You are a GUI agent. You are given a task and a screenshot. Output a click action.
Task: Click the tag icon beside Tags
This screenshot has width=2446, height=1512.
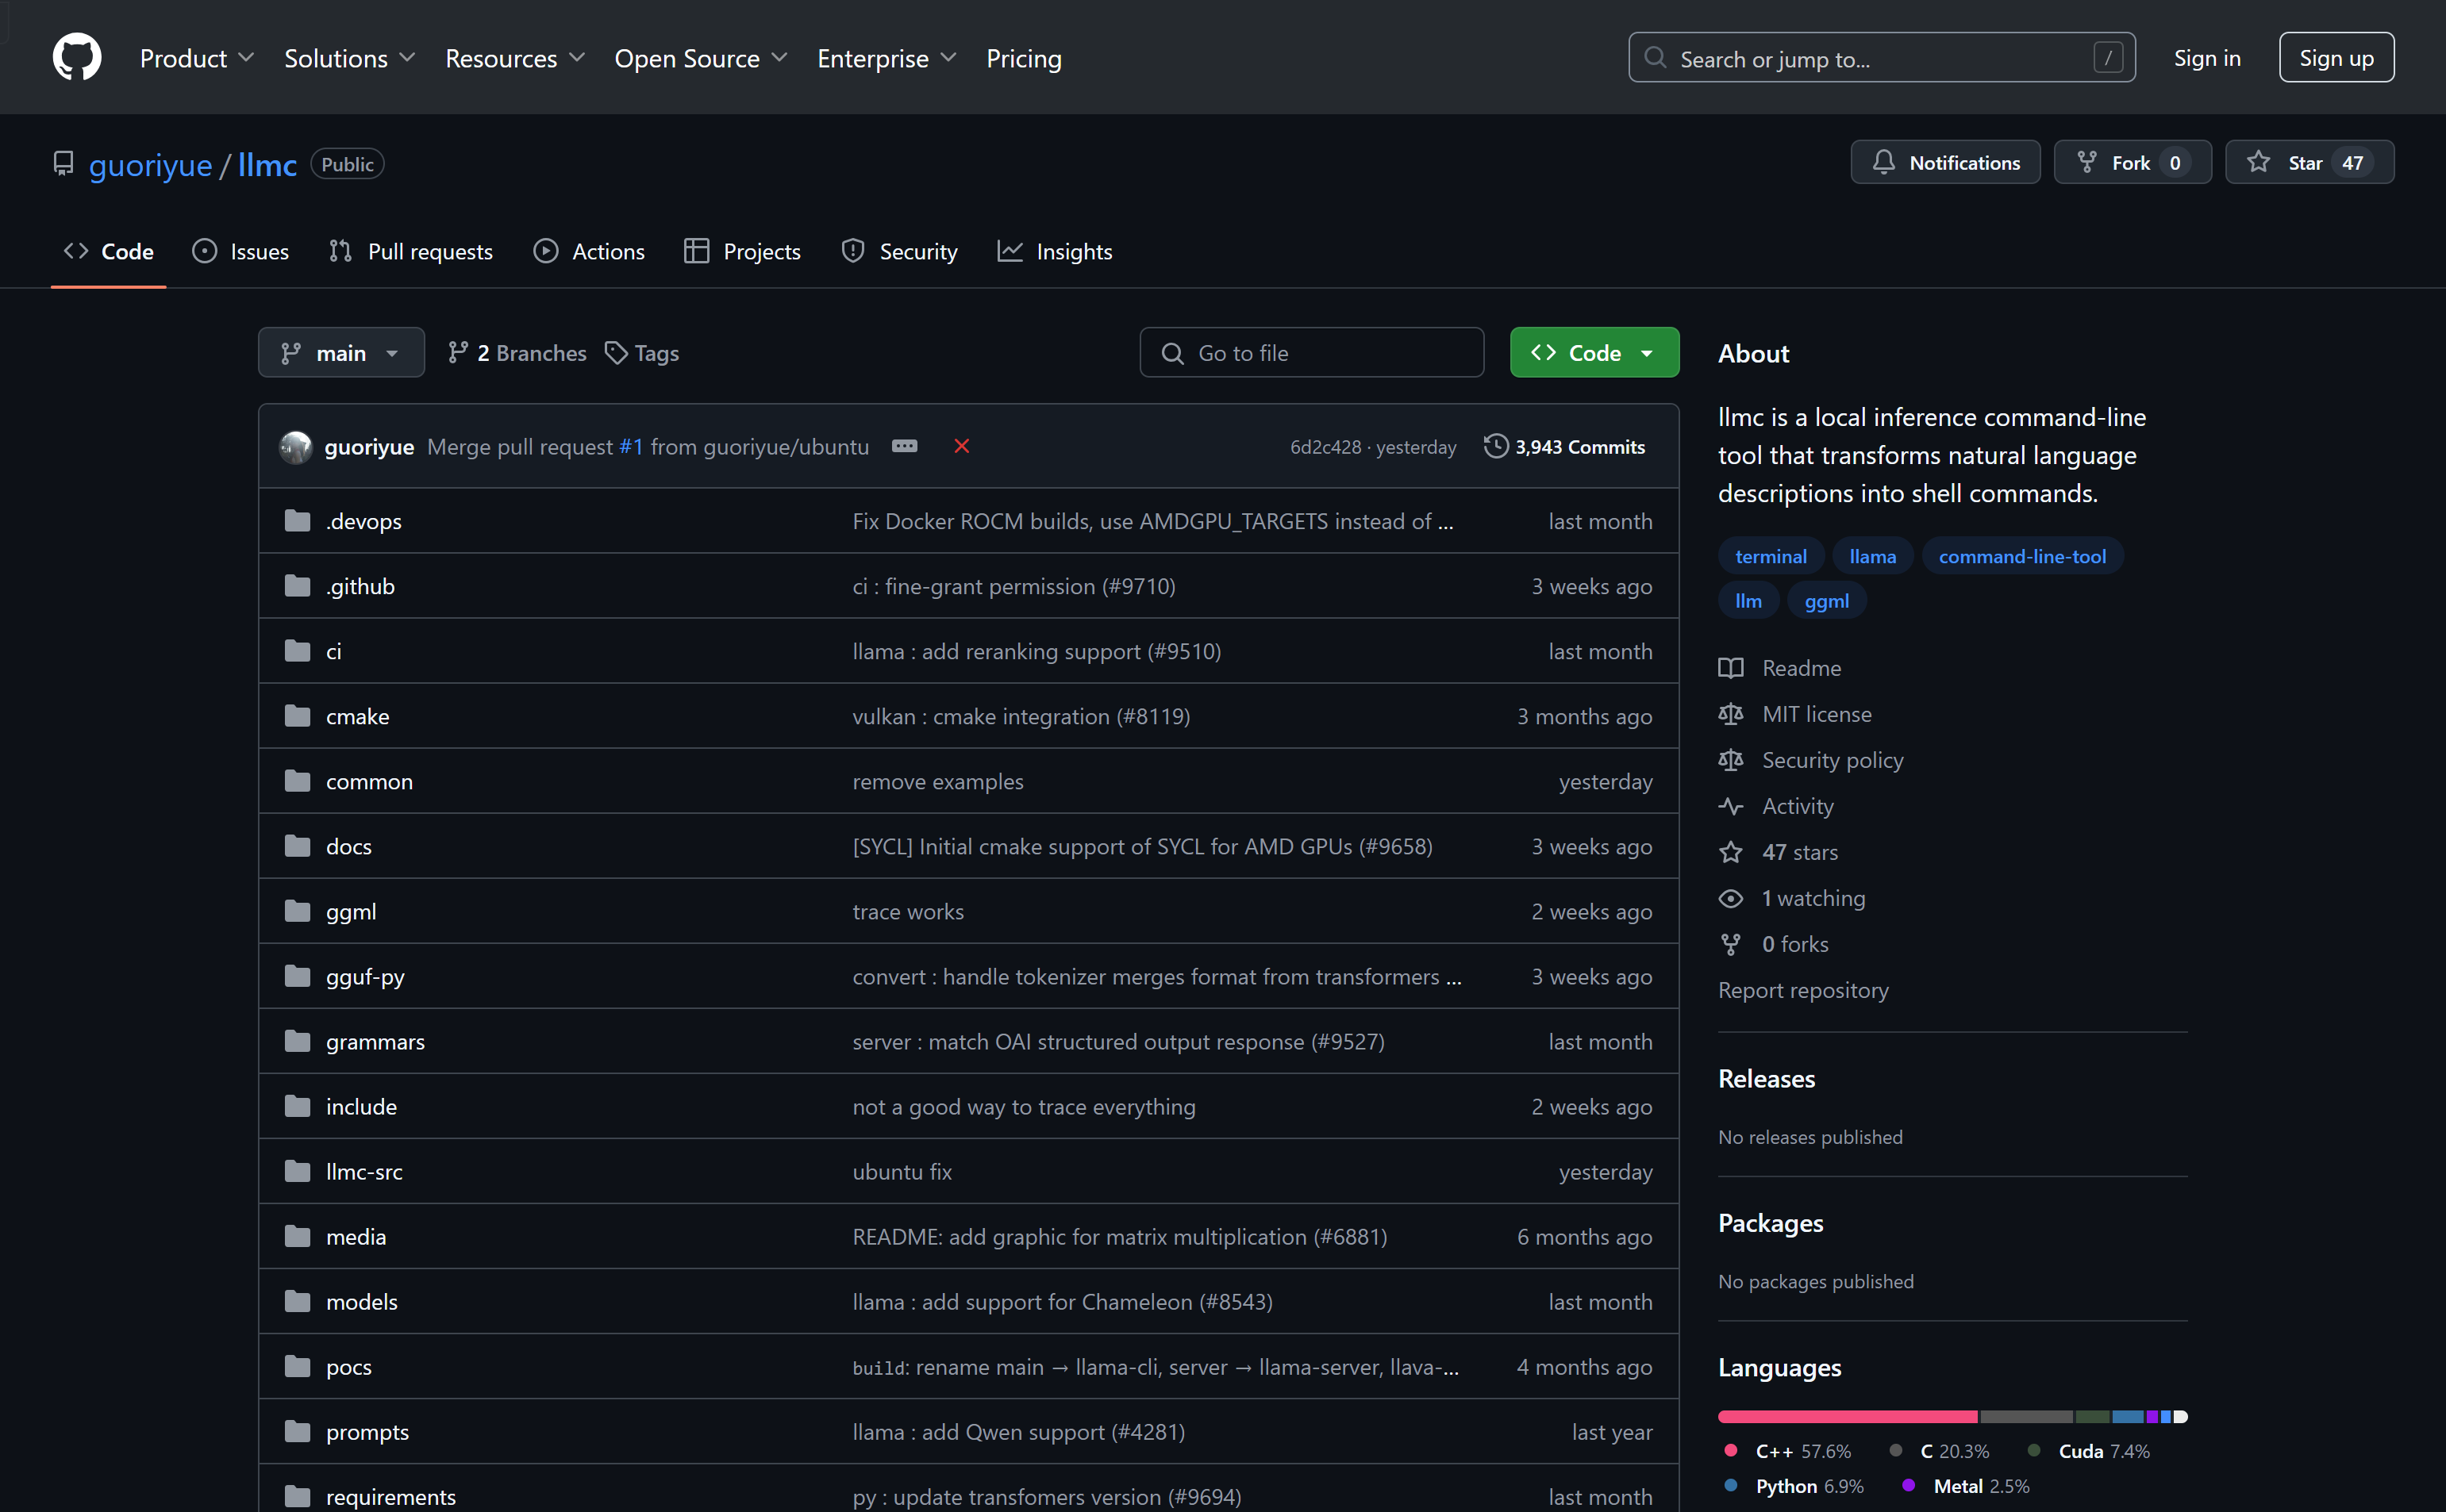point(616,353)
